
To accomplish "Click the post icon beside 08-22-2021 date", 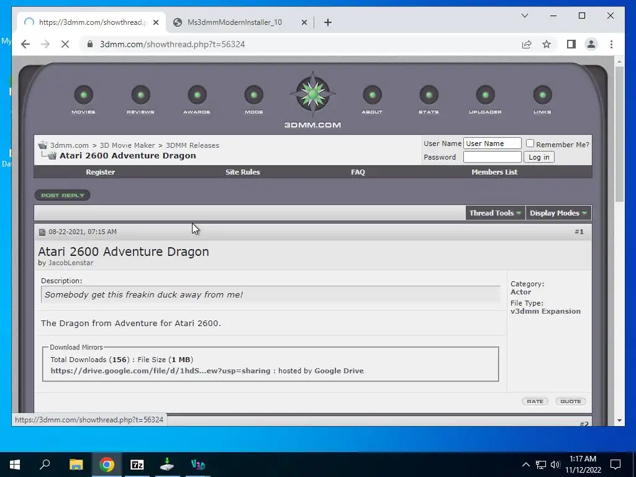I will point(42,232).
